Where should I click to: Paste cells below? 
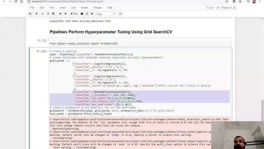54,14
